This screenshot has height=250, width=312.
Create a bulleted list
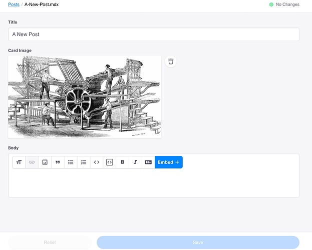[71, 162]
